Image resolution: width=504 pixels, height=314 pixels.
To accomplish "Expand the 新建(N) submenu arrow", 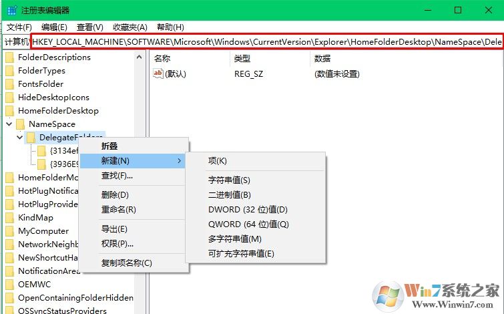I will tap(180, 160).
